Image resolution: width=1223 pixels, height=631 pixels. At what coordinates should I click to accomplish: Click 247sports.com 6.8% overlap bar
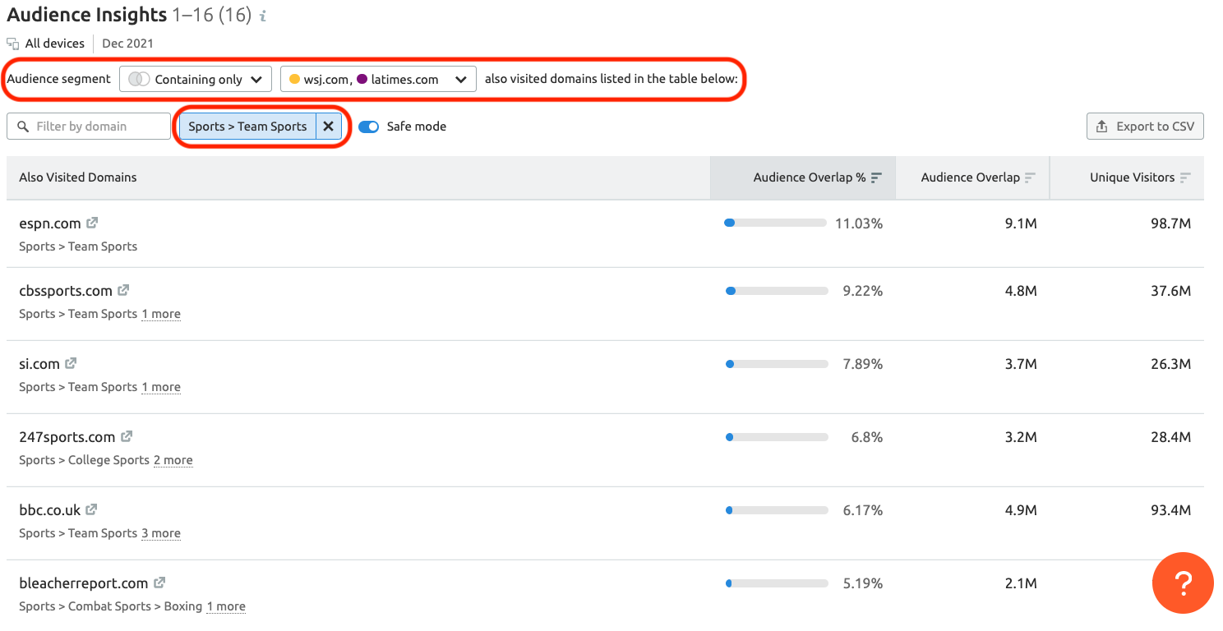(x=776, y=436)
